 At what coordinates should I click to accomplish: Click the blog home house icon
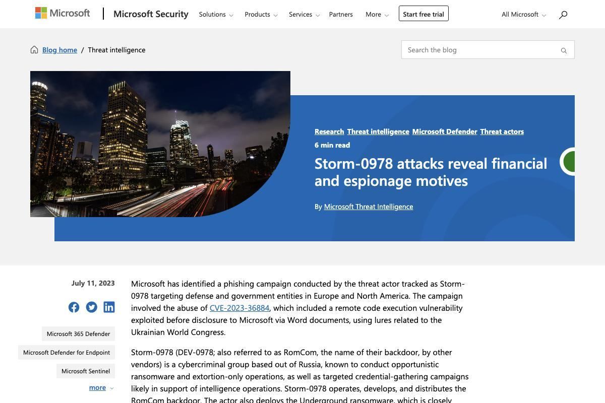click(34, 49)
